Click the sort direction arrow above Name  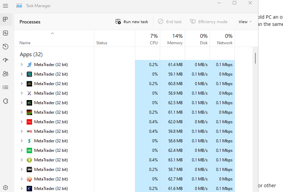[52, 33]
